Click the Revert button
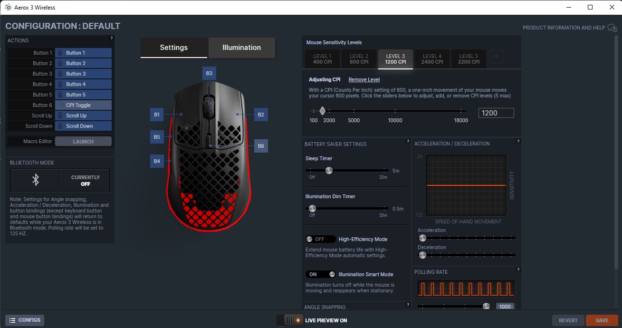 568,320
